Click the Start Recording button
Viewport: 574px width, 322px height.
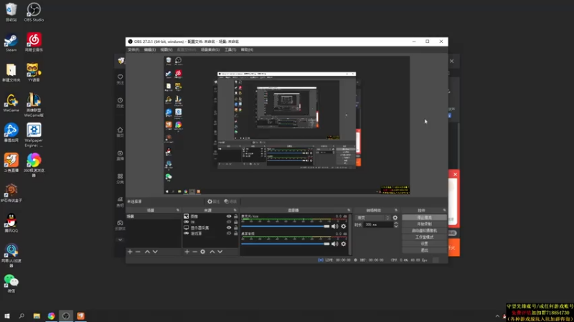[423, 224]
